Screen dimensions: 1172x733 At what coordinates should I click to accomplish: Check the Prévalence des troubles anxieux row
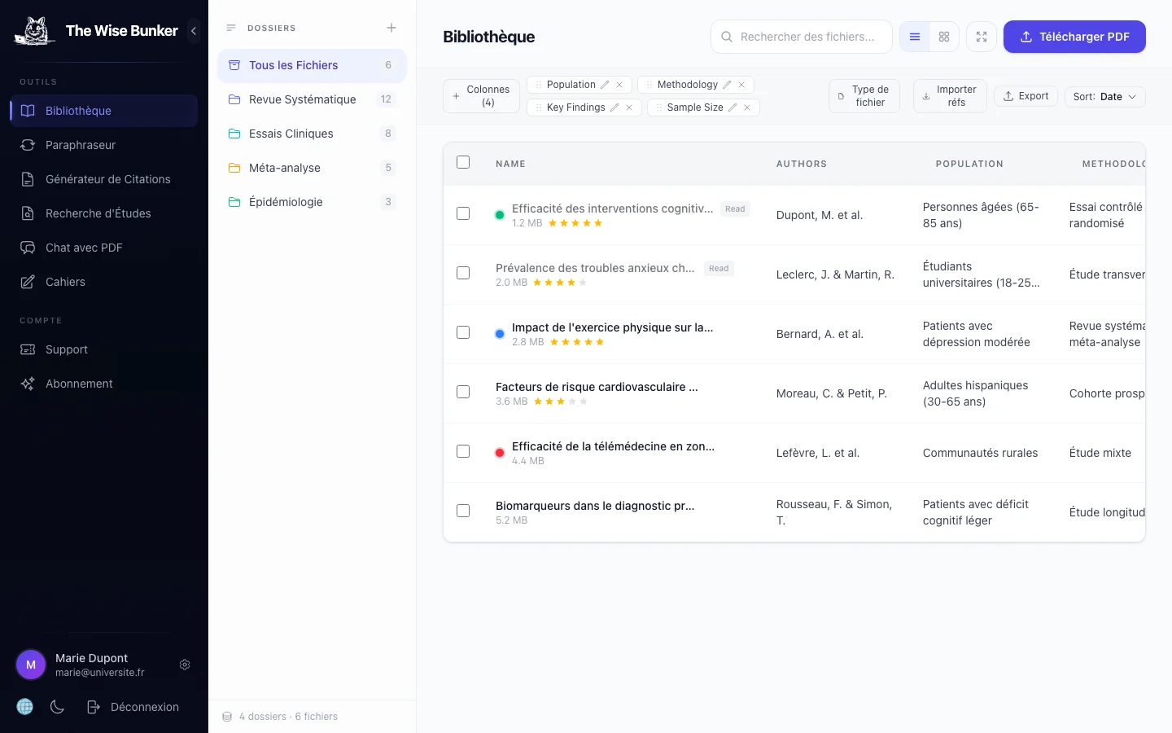click(x=463, y=273)
